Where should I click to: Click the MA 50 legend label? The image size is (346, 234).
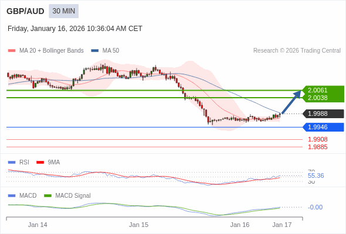(x=111, y=51)
